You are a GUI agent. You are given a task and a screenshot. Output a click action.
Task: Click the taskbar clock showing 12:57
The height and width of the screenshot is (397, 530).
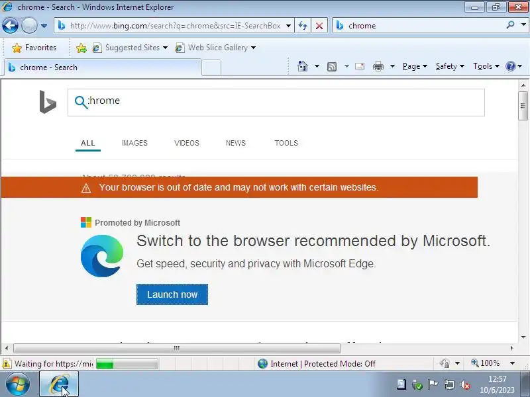click(498, 384)
